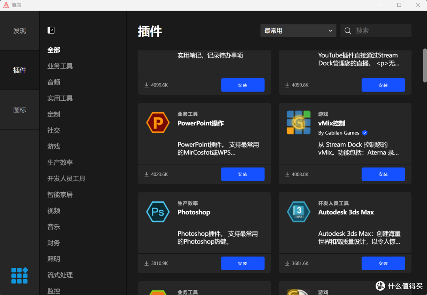Select the 流式处理 category
The image size is (427, 295).
point(60,274)
